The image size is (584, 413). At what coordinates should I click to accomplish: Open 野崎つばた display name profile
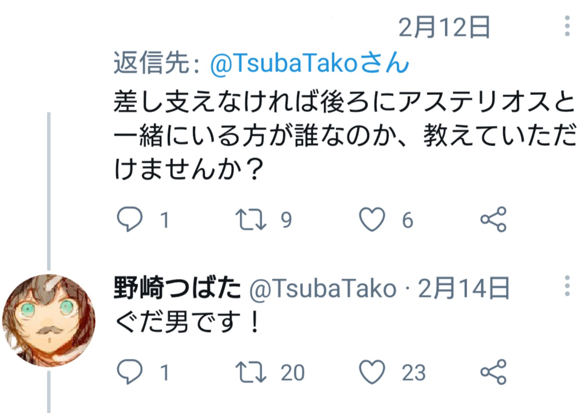tap(177, 288)
